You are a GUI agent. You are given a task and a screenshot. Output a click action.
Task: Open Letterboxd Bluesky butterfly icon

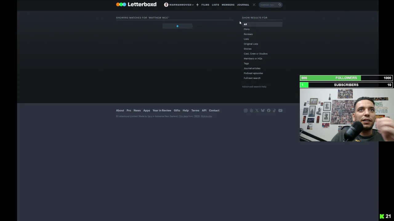[x=263, y=110]
